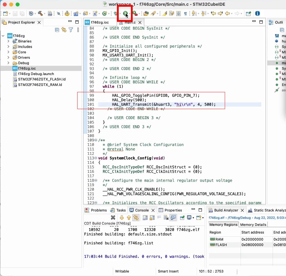Viewport: 286px width, 276px height.
Task: Open the dropdown arrow beside Run button
Action: [130, 14]
